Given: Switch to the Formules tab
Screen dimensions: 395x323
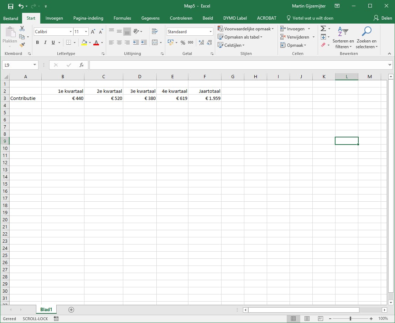Looking at the screenshot, I should [x=122, y=18].
